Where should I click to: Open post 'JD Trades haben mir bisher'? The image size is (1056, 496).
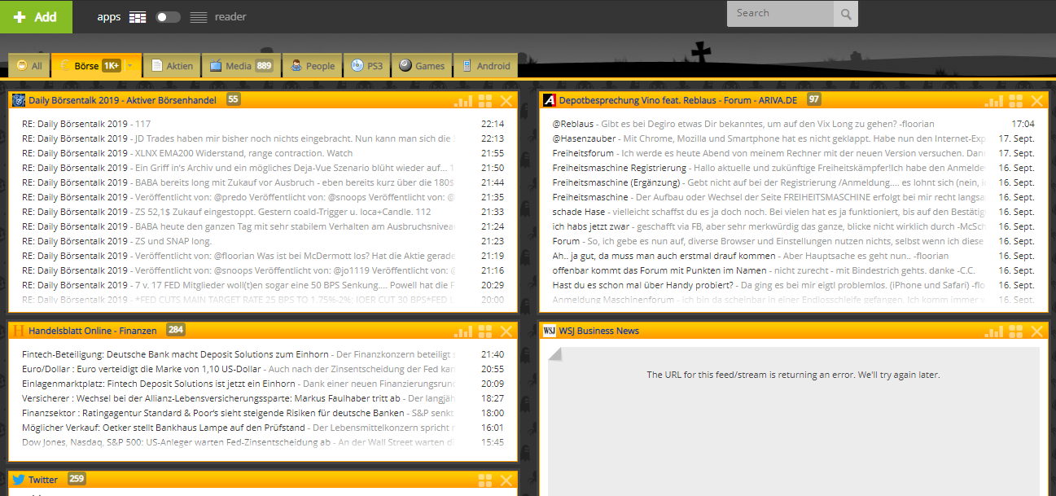[263, 138]
